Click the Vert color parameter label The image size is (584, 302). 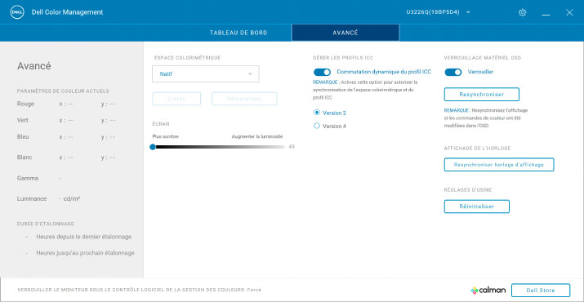tap(22, 120)
